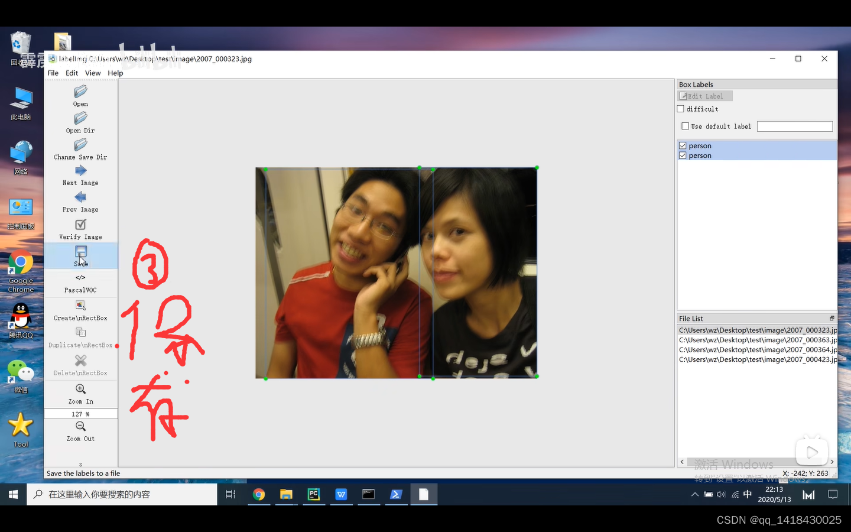Save labels with the Save disk icon
This screenshot has width=851, height=532.
[x=80, y=252]
